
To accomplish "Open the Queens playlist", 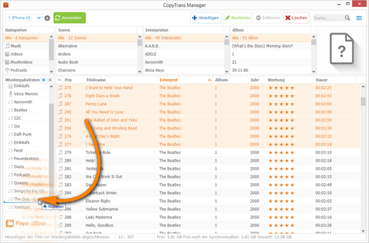I will (x=26, y=183).
